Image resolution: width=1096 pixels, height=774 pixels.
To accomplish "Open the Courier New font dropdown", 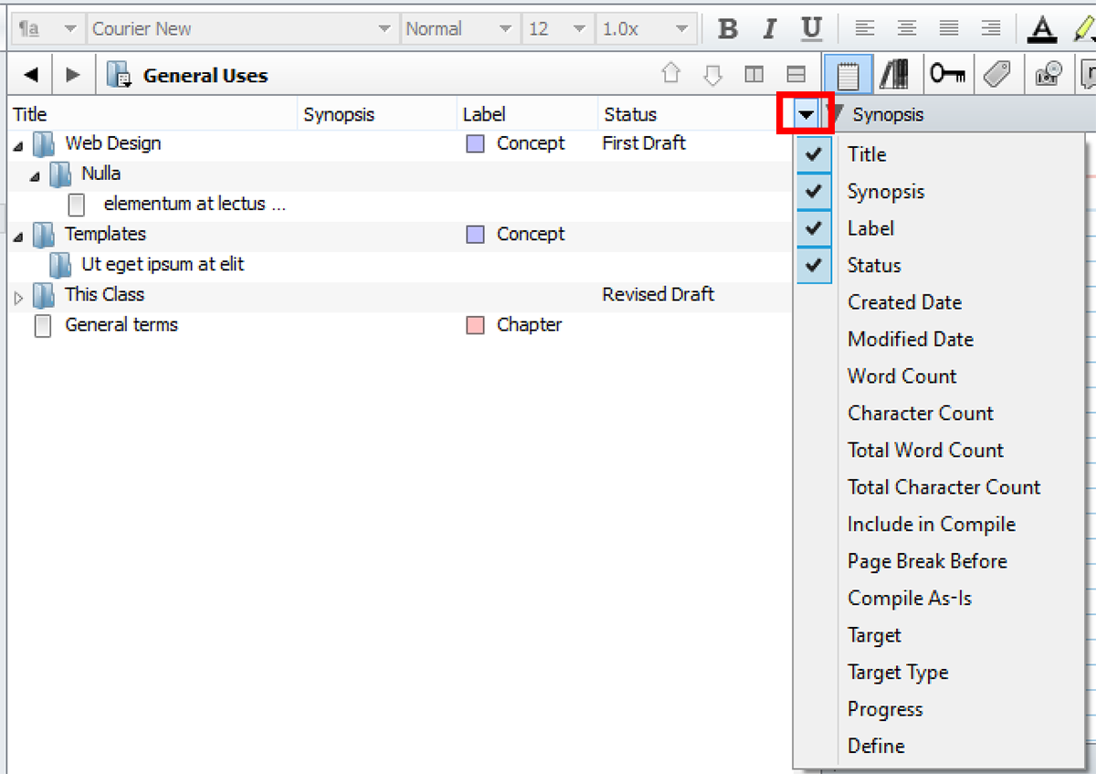I will (385, 29).
